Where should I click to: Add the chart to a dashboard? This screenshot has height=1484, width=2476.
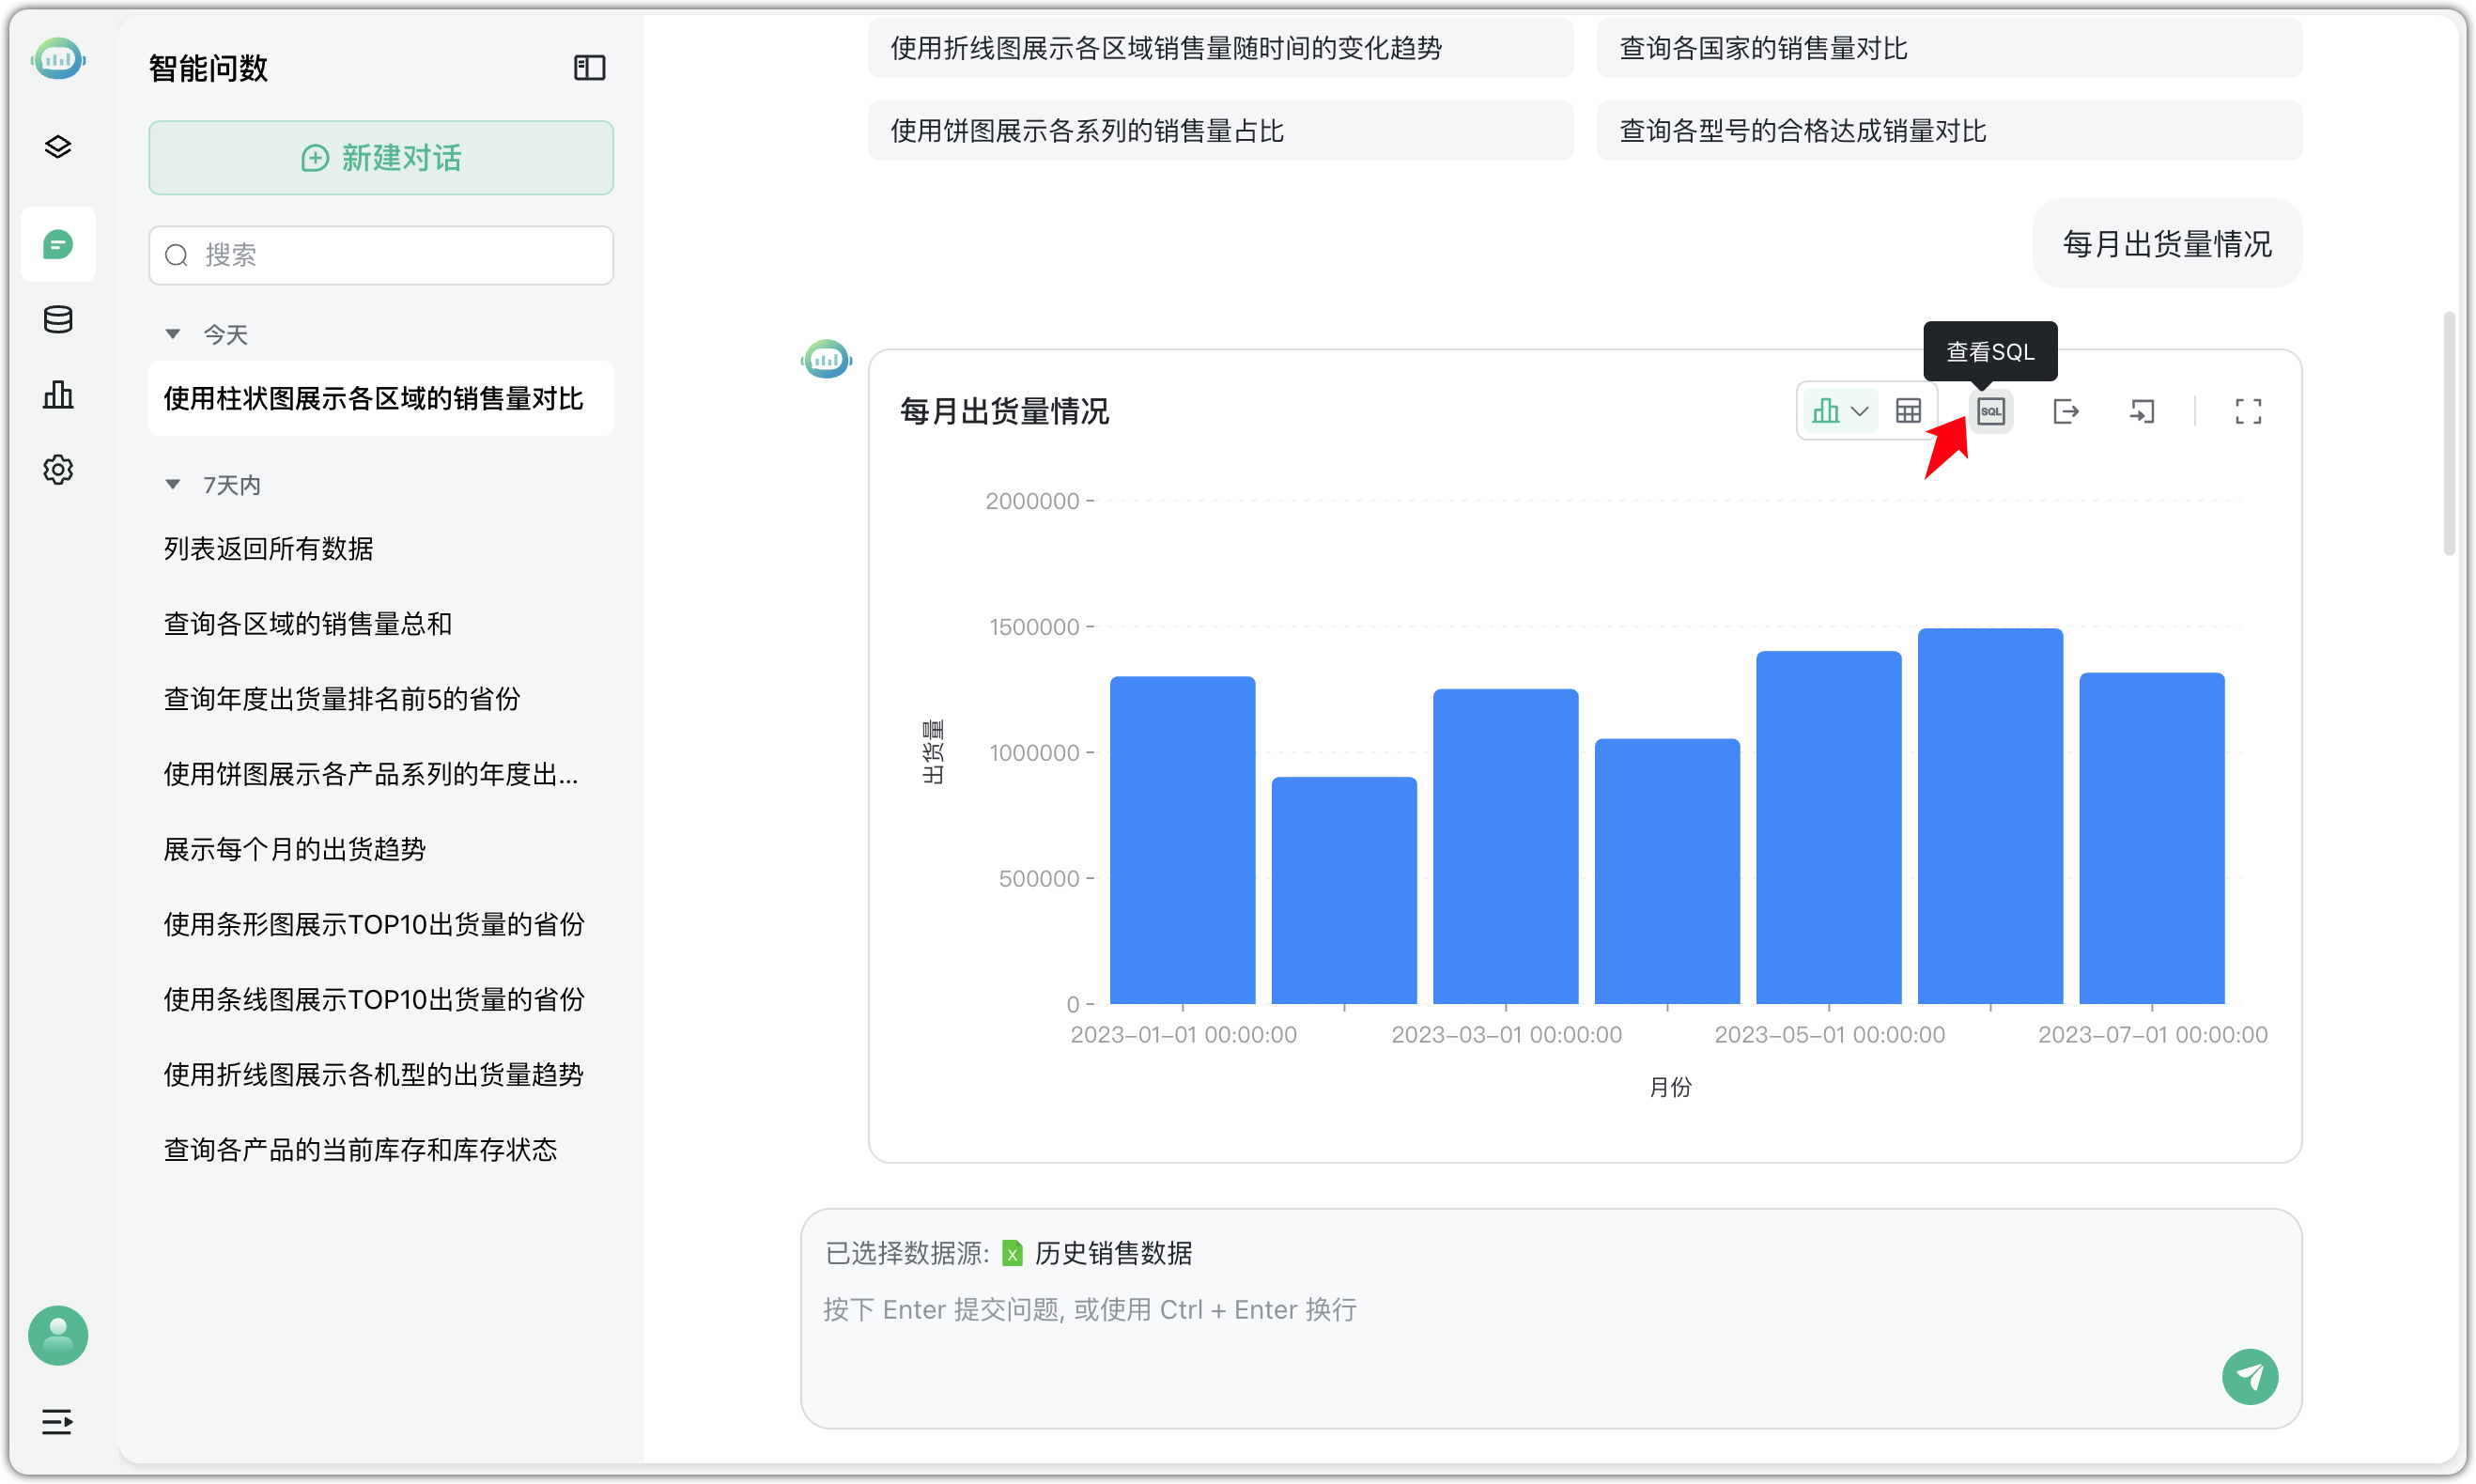click(2142, 411)
